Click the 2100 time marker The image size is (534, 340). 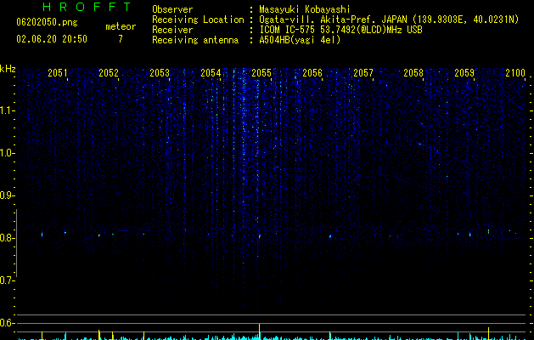(515, 73)
